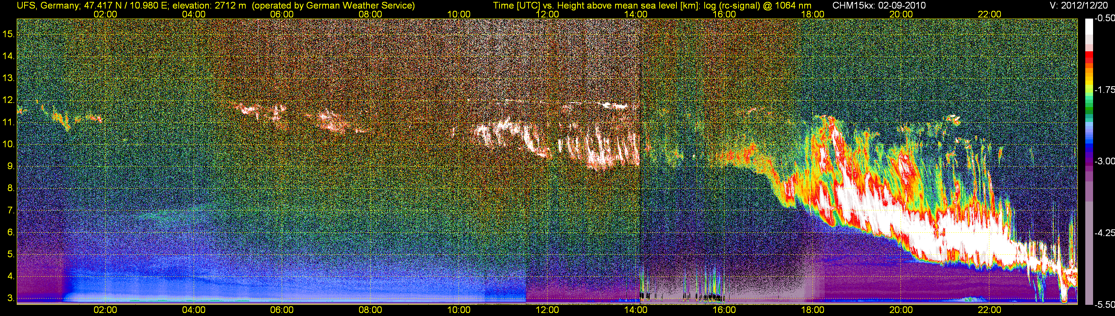Click the 12:00 label on top time axis

point(547,14)
